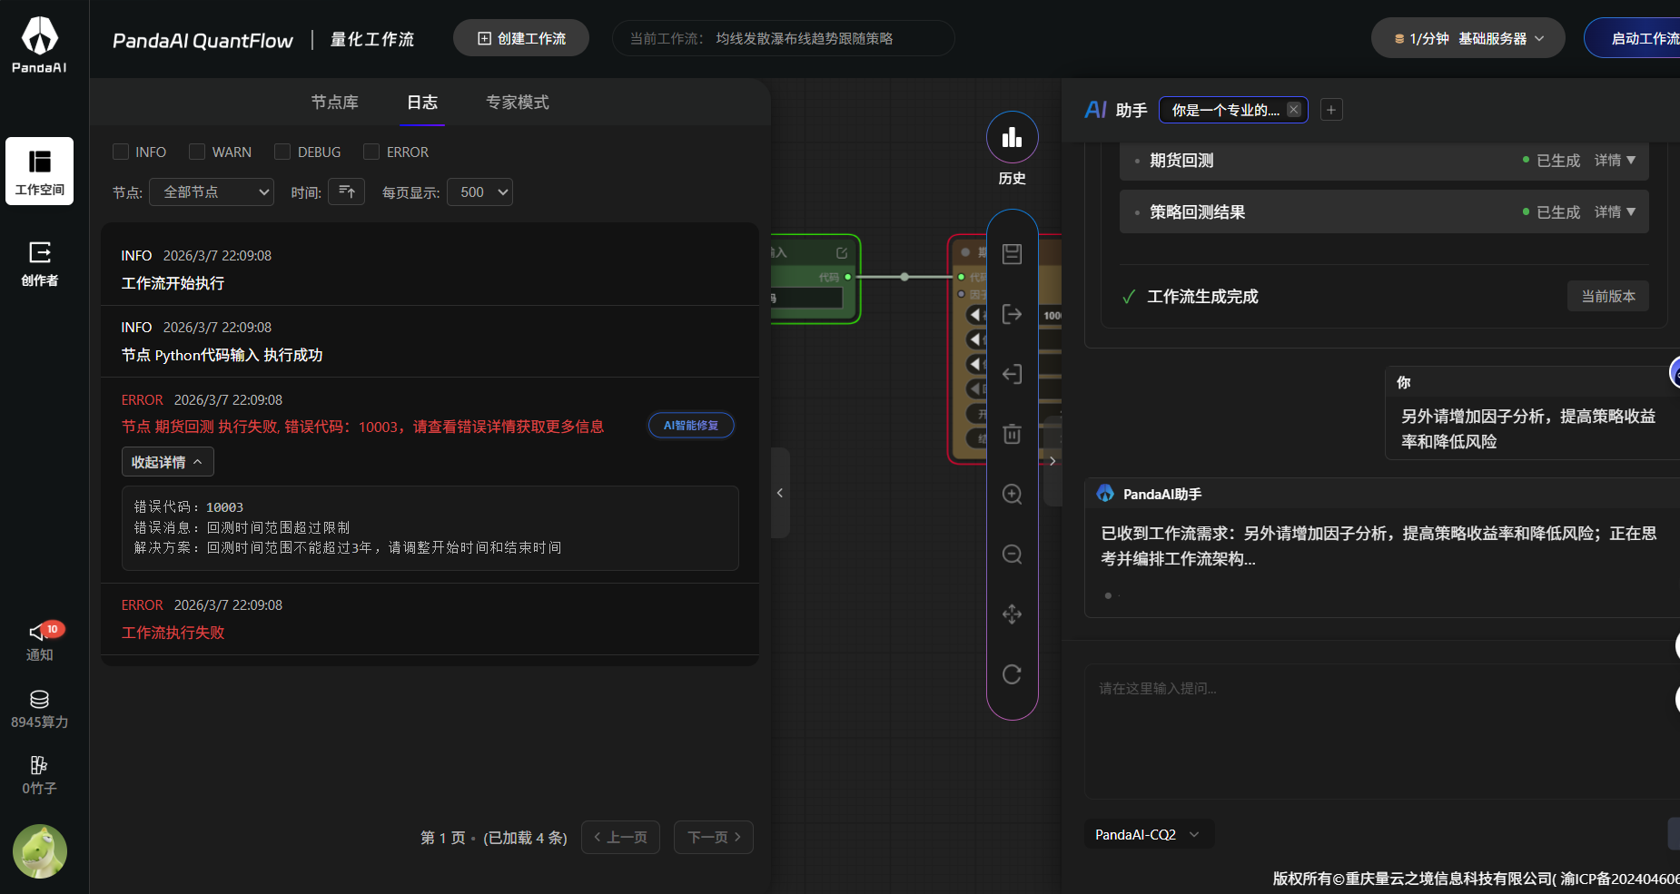Click the PandaAI logo icon
1680x894 pixels.
[x=39, y=44]
